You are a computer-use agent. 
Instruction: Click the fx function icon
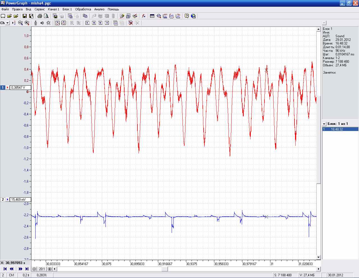pyautogui.click(x=144, y=16)
